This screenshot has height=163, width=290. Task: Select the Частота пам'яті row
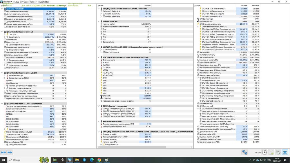[x=126, y=24]
